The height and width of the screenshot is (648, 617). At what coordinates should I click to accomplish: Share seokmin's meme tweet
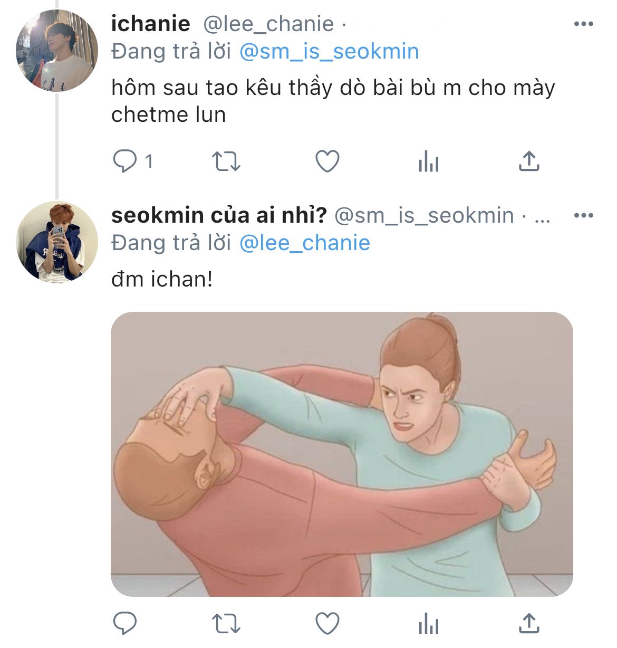point(529,624)
